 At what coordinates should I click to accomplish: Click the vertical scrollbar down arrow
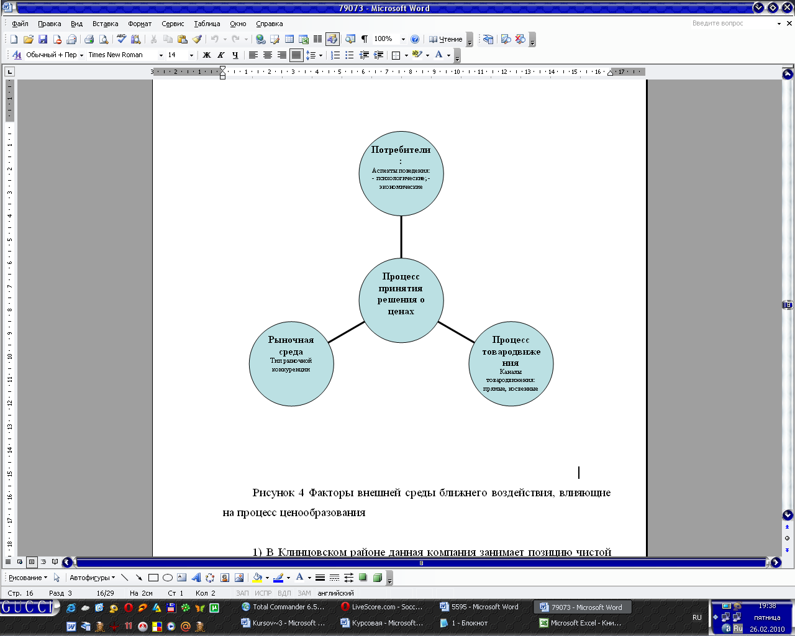tap(788, 515)
